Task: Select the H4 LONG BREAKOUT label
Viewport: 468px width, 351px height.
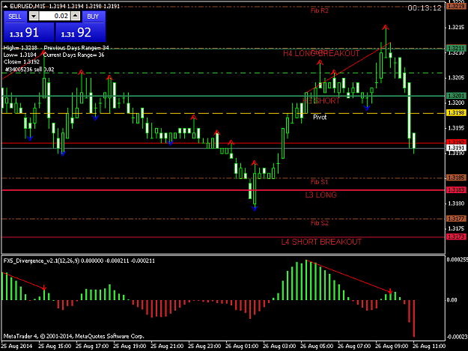Action: coord(321,54)
